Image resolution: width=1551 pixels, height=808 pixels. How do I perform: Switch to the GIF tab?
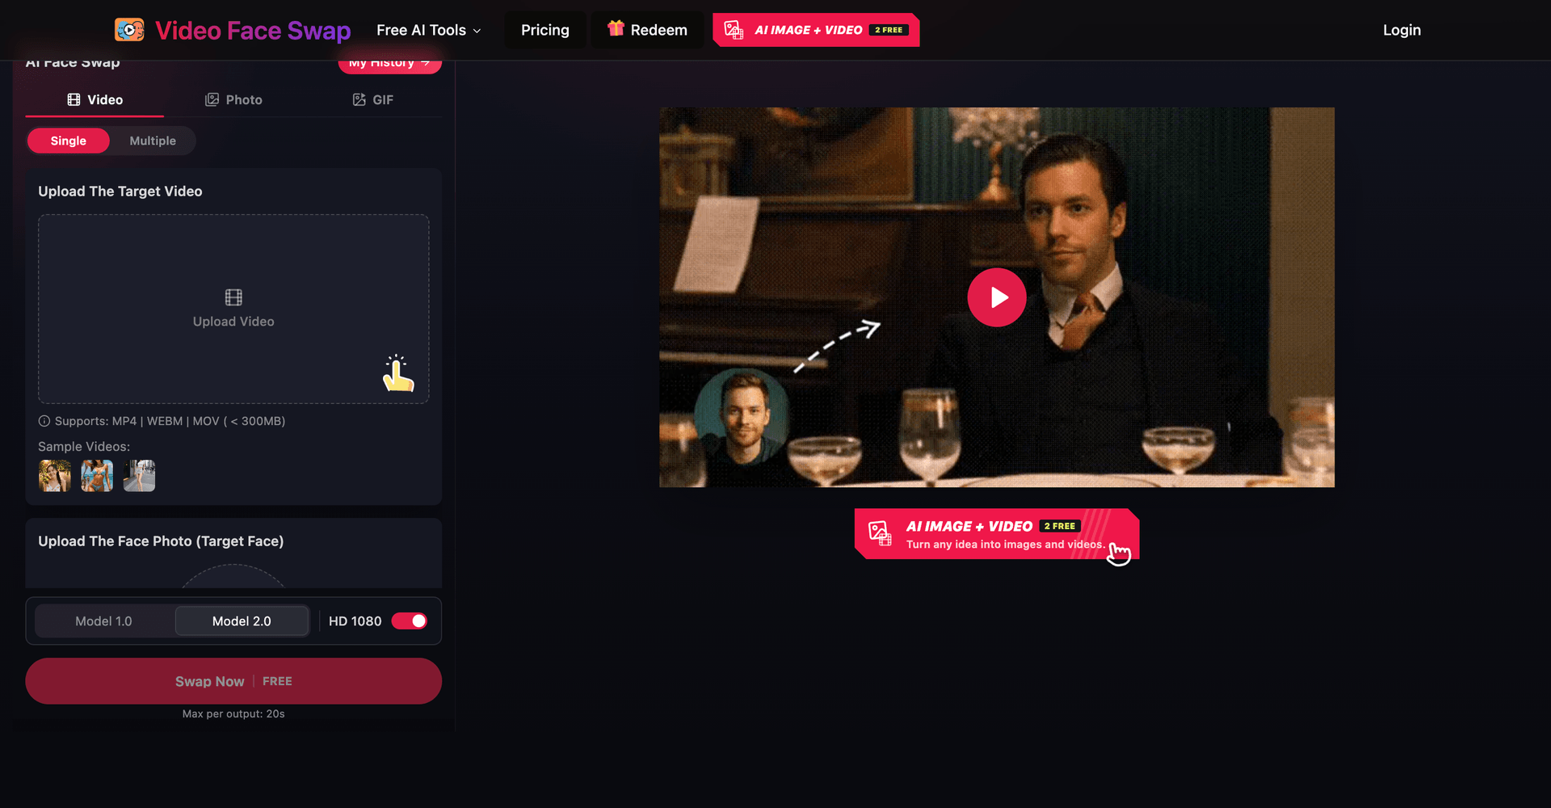373,99
